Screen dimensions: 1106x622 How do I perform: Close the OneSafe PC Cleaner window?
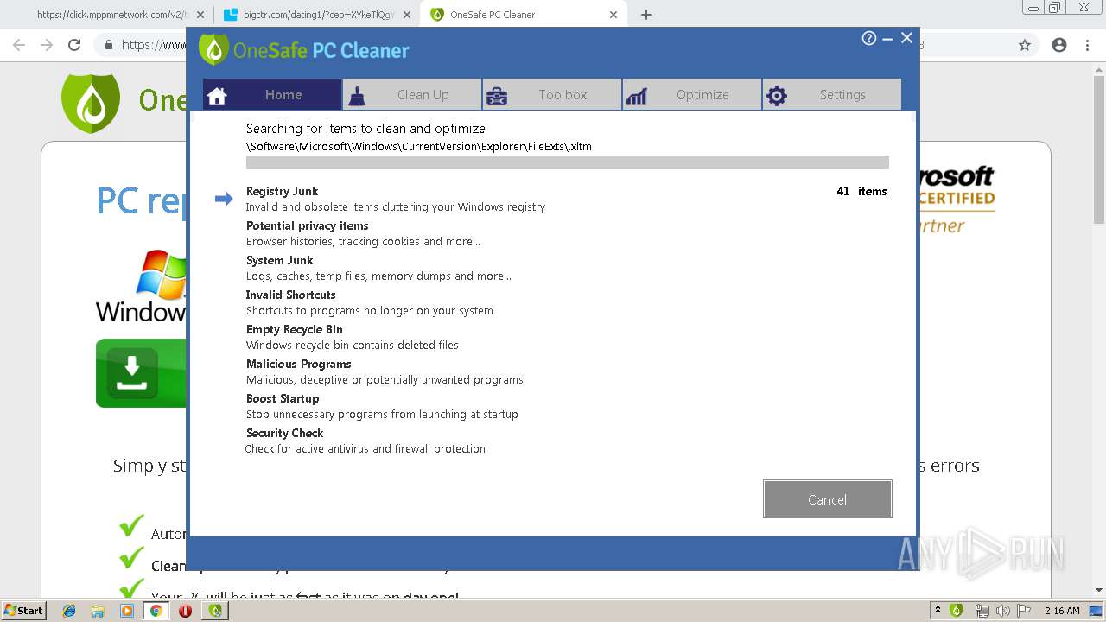(906, 38)
